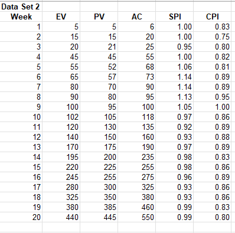
Task: Select the week 13 EV value 170
Action: pos(61,147)
